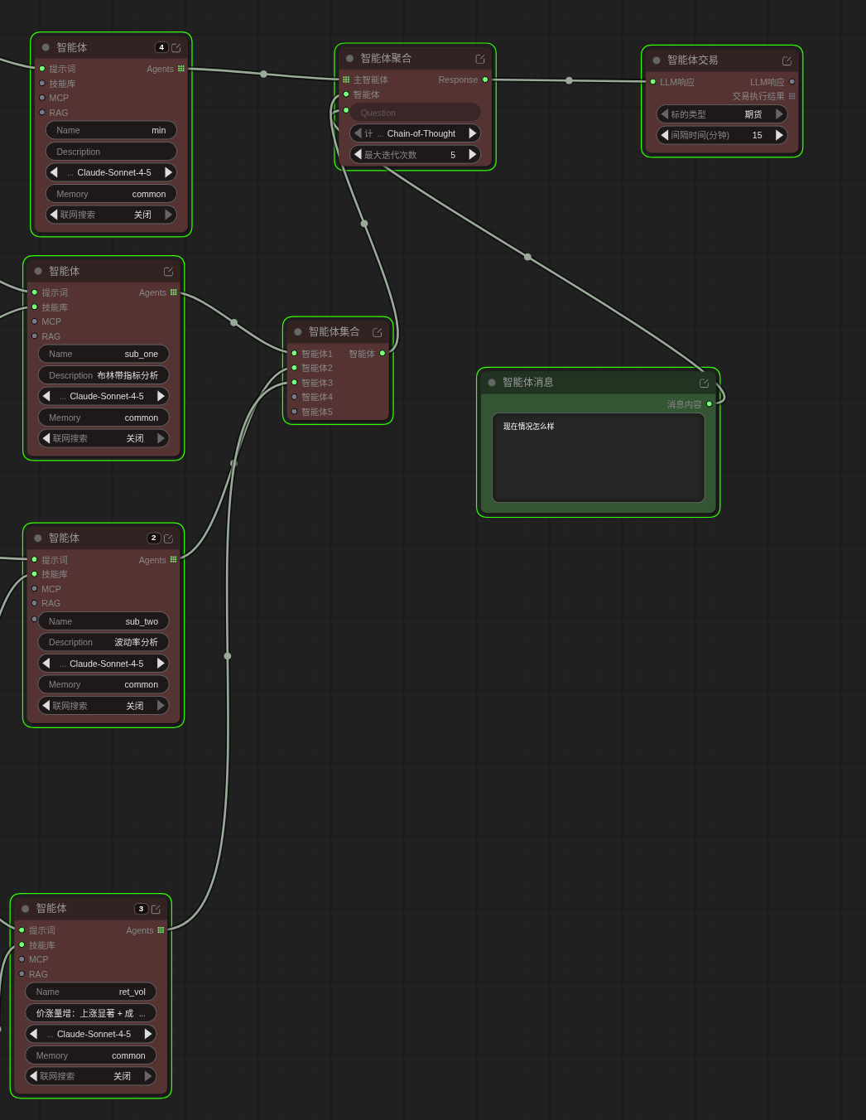Increase 最大迭代次数 with the right arrow
The width and height of the screenshot is (866, 1120).
[x=473, y=154]
